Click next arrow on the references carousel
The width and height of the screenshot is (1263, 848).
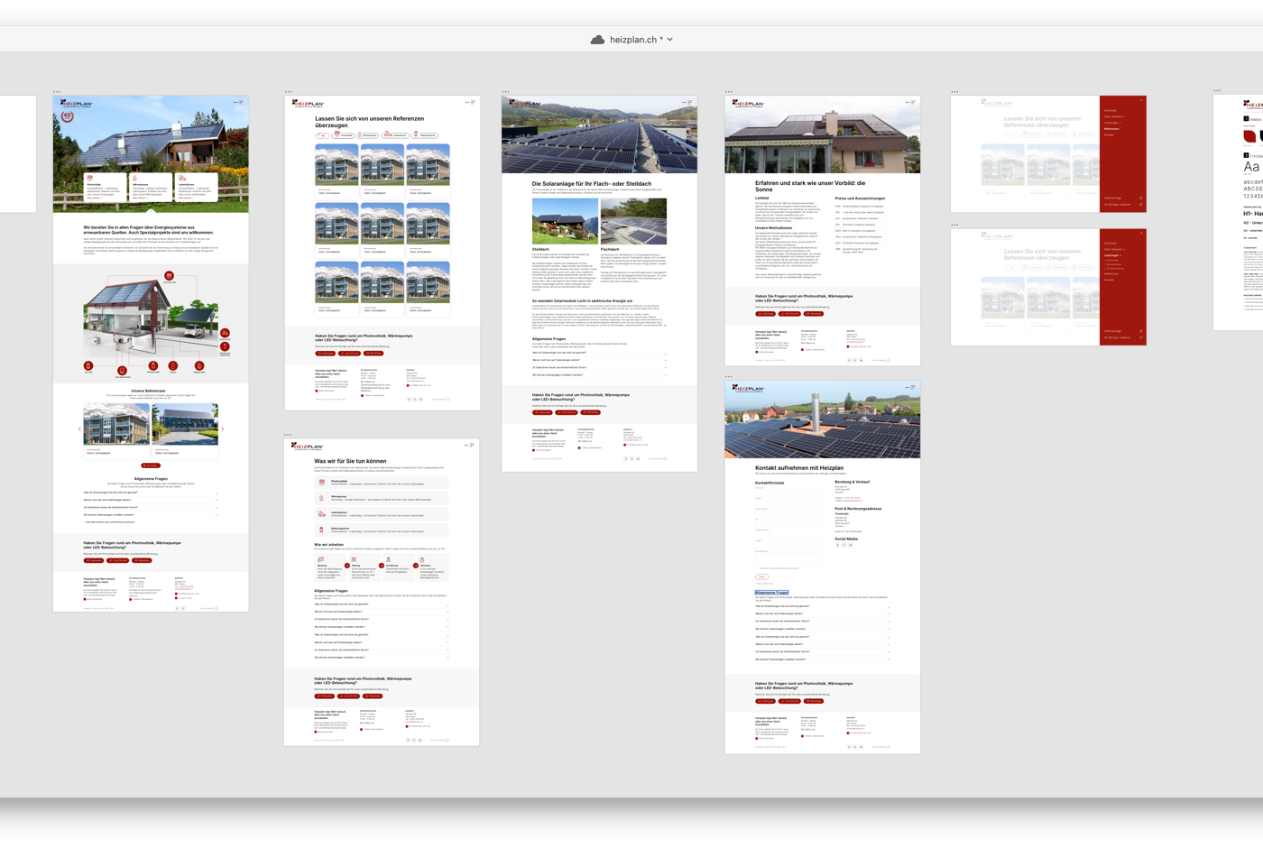pyautogui.click(x=223, y=429)
